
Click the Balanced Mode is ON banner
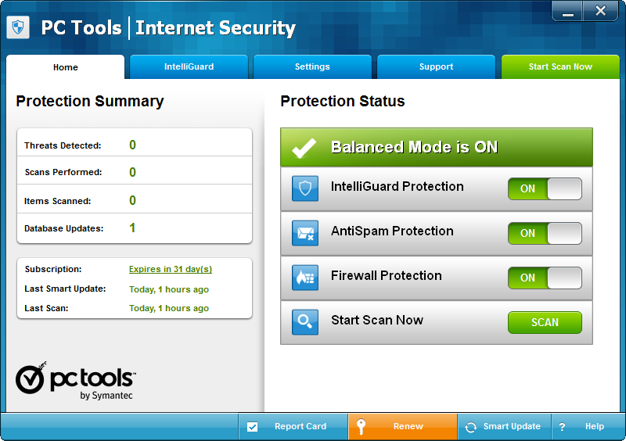436,147
